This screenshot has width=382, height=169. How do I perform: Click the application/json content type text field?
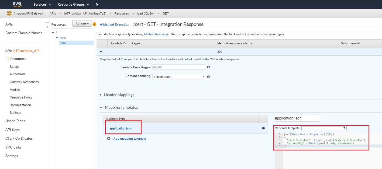298,118
